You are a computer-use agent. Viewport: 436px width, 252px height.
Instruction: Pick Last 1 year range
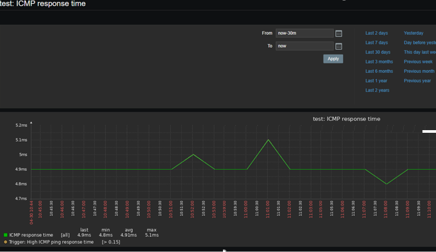pos(376,81)
